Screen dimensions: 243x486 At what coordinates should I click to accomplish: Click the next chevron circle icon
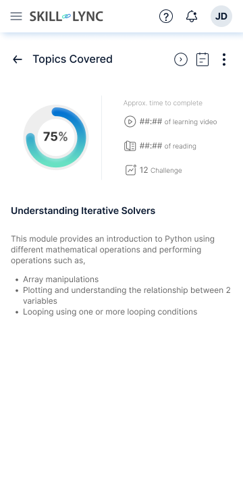coord(181,59)
